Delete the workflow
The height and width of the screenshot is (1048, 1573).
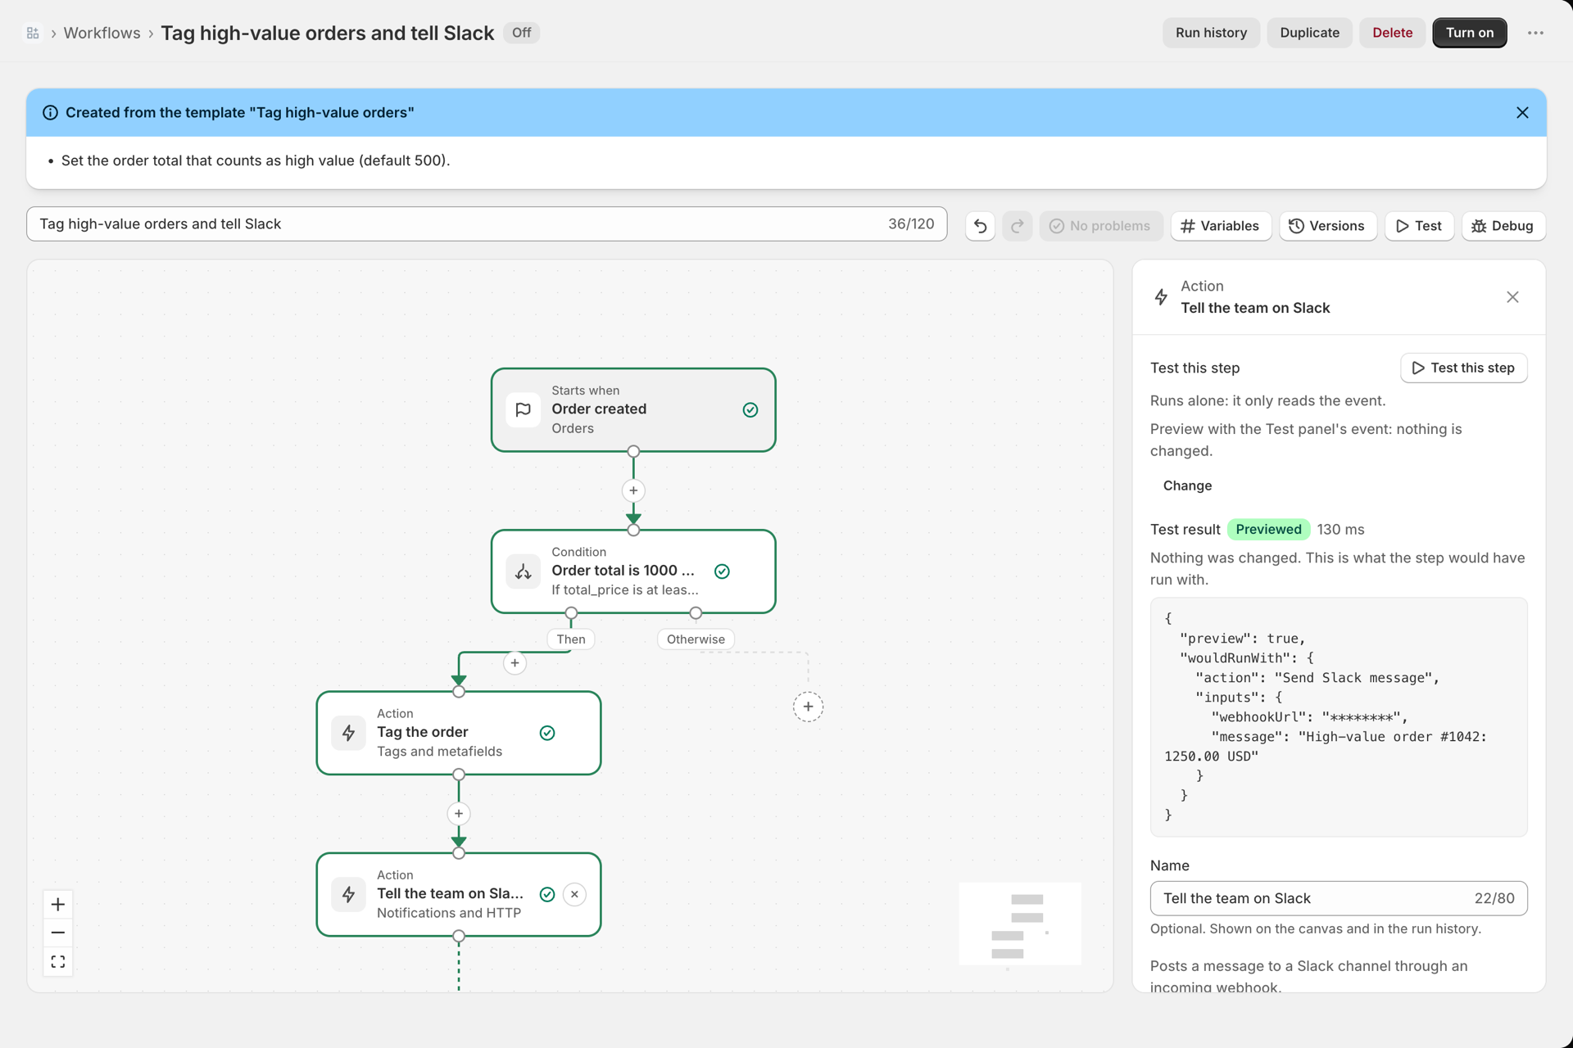click(x=1392, y=33)
